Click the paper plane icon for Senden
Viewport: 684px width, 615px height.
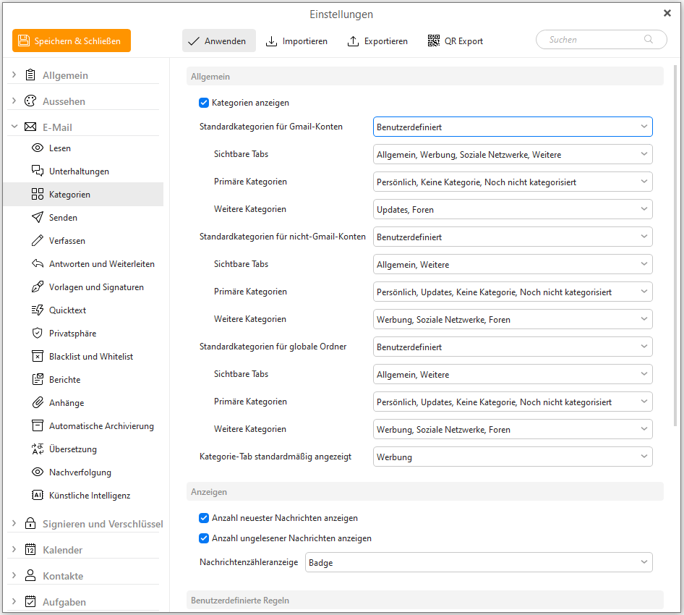[x=38, y=217]
